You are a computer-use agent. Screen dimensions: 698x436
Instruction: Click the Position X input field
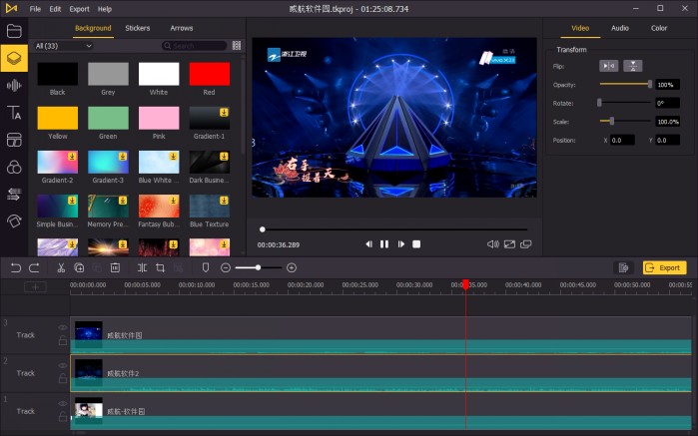[x=622, y=140]
